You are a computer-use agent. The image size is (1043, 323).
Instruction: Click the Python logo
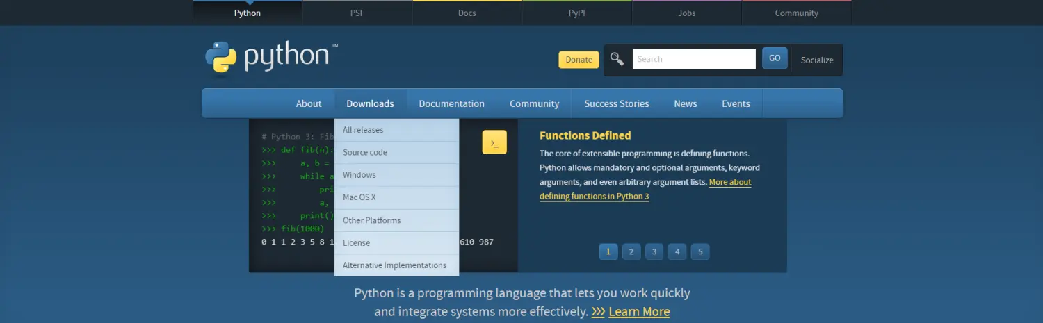click(x=271, y=57)
